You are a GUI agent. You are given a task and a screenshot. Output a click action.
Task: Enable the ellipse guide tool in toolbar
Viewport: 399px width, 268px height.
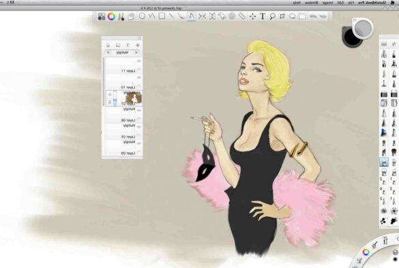coord(232,16)
